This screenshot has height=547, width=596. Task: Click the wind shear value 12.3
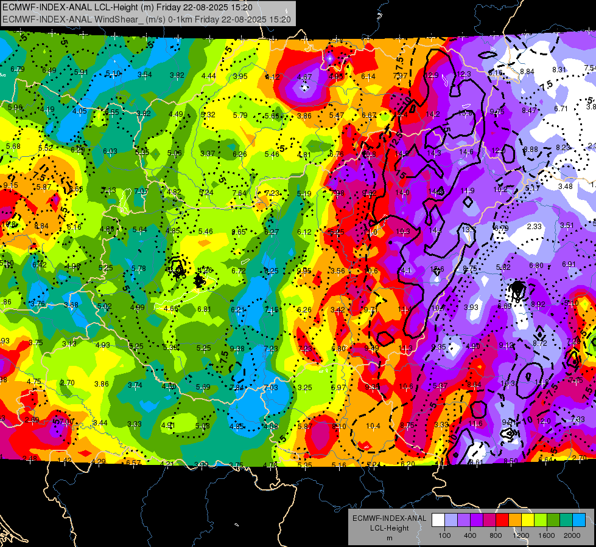pyautogui.click(x=464, y=74)
